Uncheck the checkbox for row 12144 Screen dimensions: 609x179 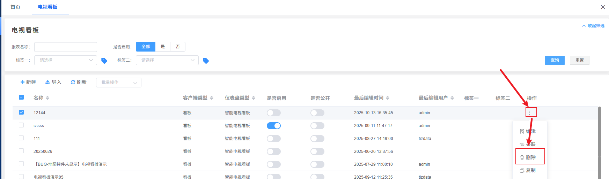click(21, 112)
